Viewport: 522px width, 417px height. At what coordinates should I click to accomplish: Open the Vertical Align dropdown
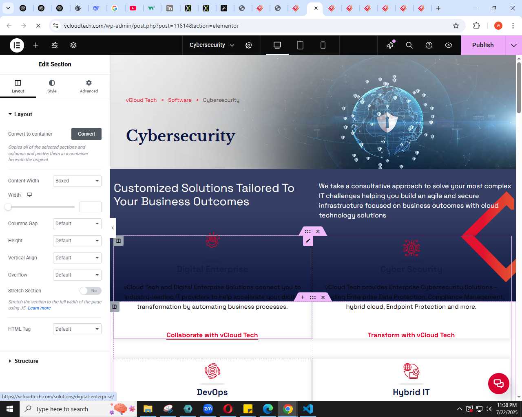[77, 258]
